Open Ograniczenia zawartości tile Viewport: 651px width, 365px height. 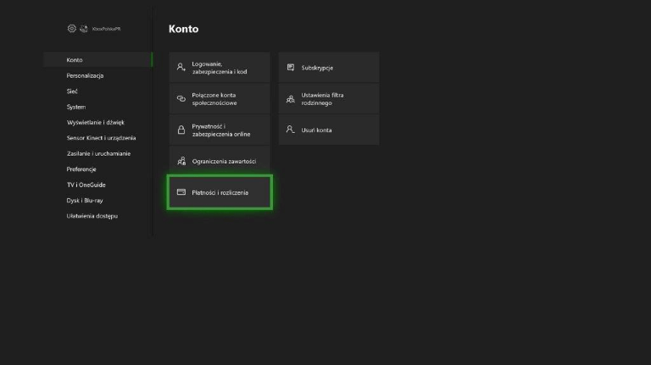(220, 161)
